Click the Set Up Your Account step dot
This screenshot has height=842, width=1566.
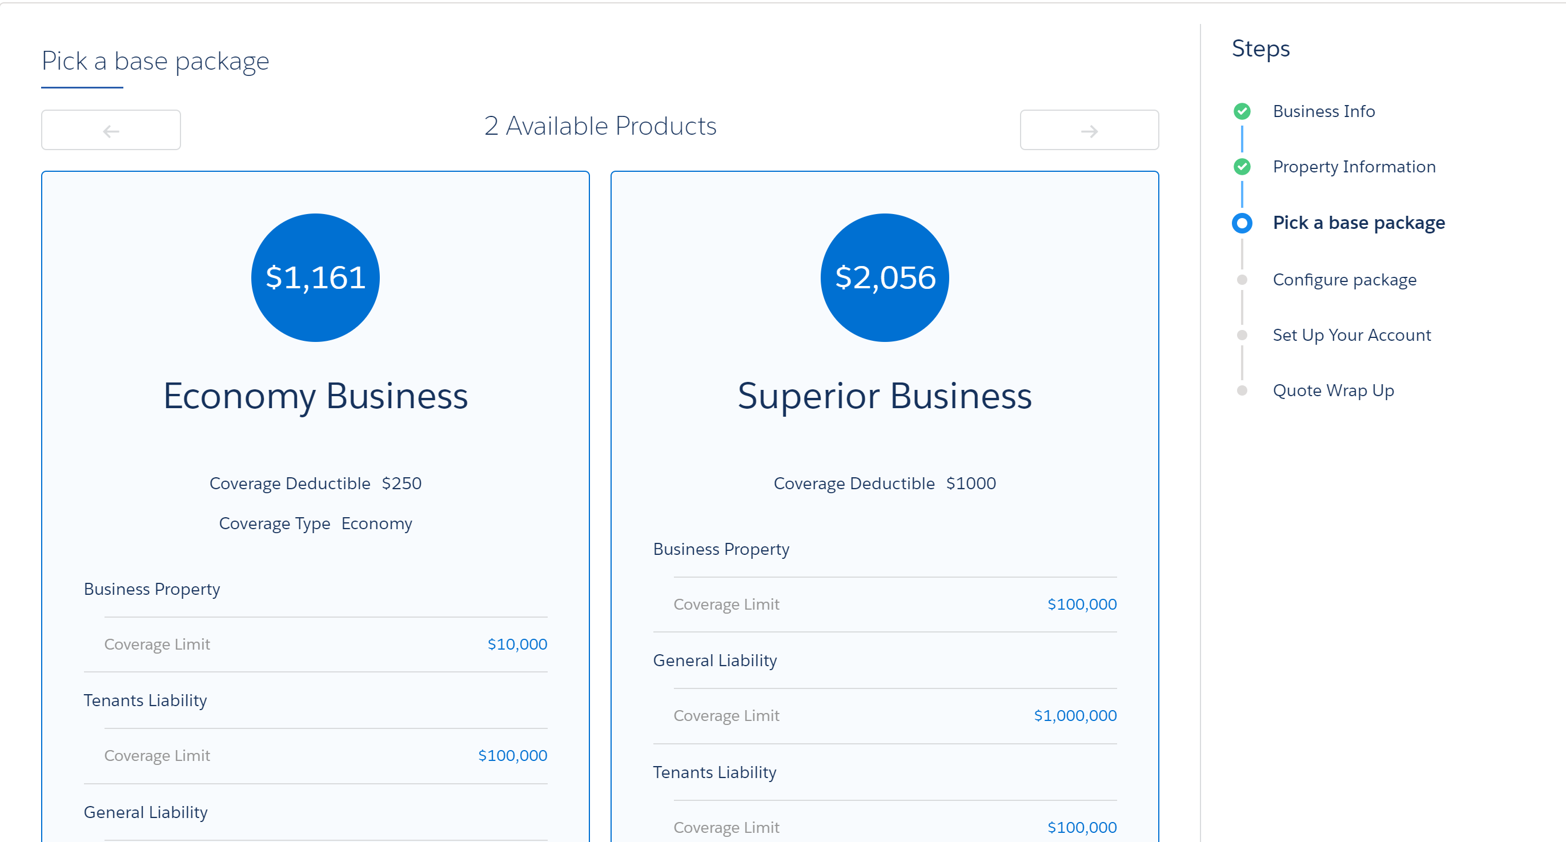pyautogui.click(x=1242, y=335)
